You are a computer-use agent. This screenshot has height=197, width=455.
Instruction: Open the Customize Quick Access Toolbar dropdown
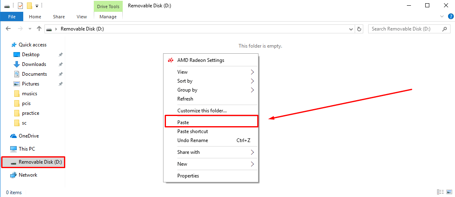click(37, 6)
